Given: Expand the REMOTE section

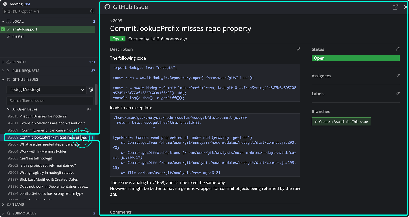Looking at the screenshot, I should point(3,62).
